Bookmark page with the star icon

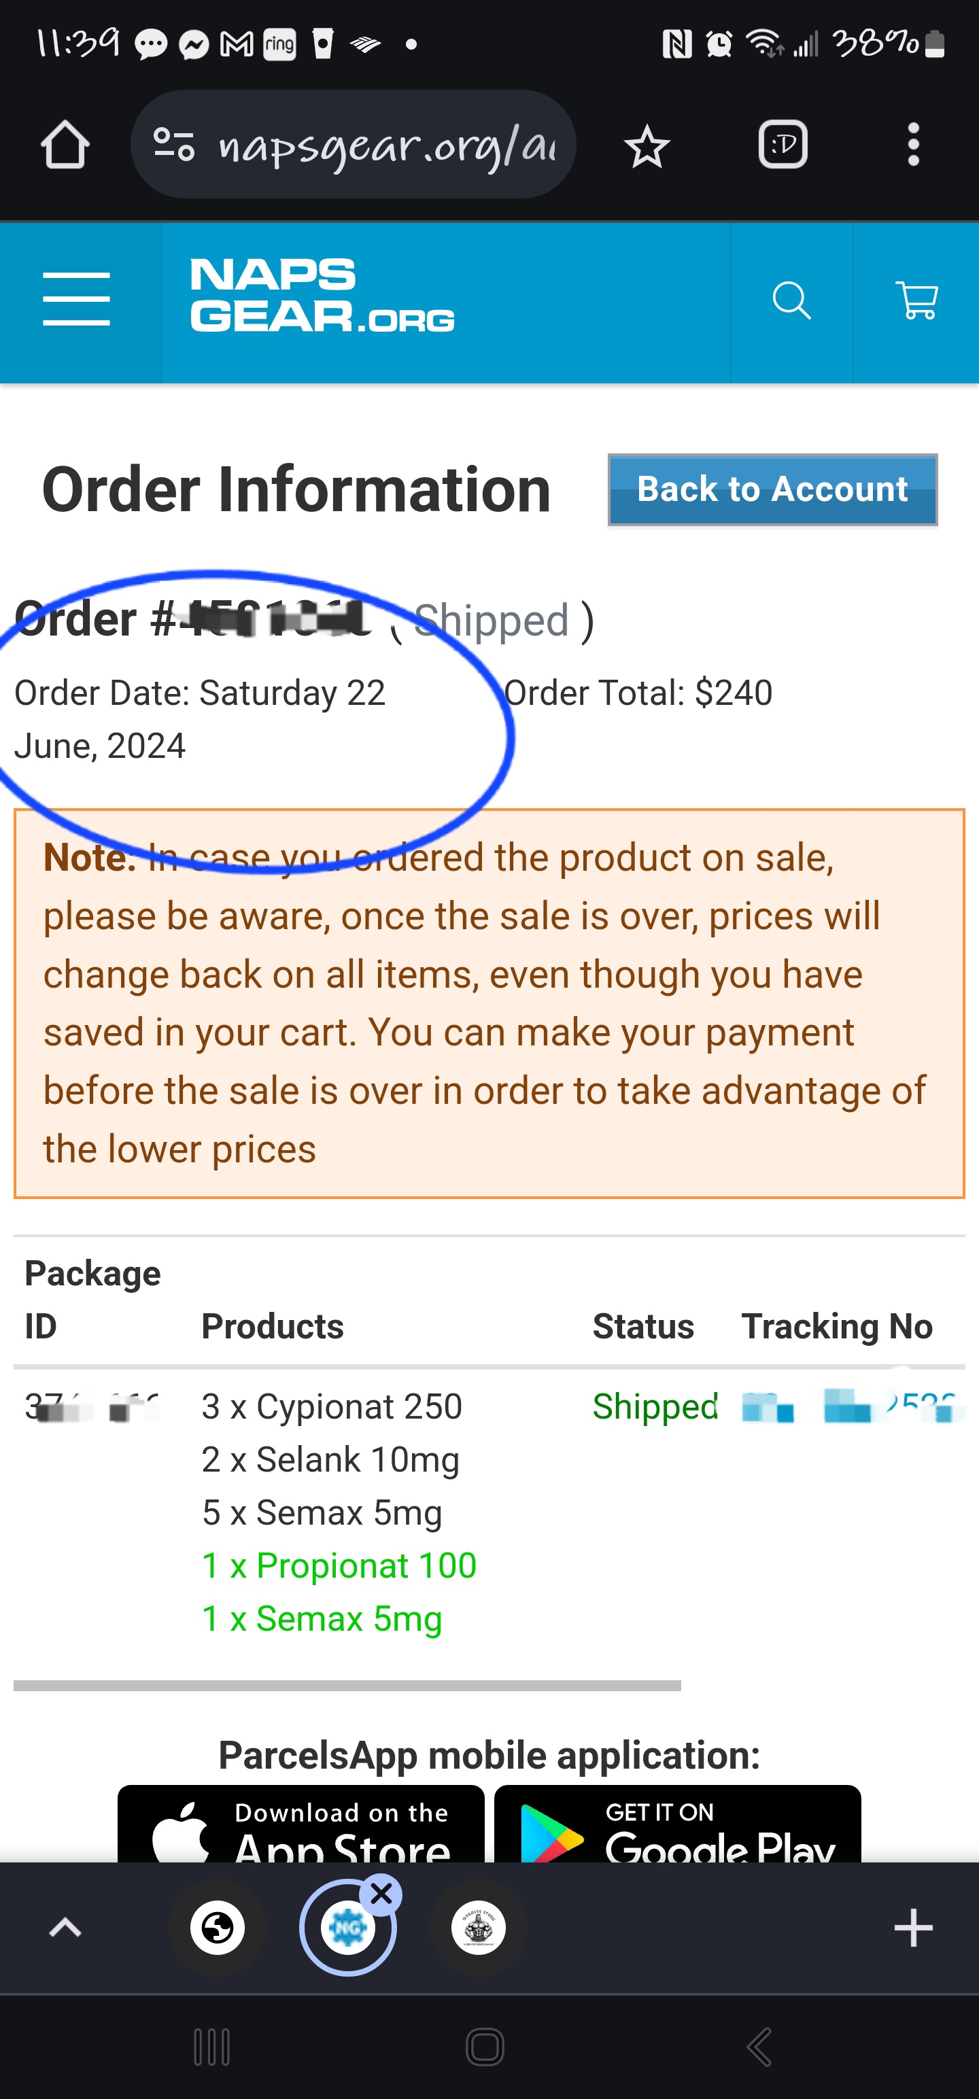[x=647, y=147]
